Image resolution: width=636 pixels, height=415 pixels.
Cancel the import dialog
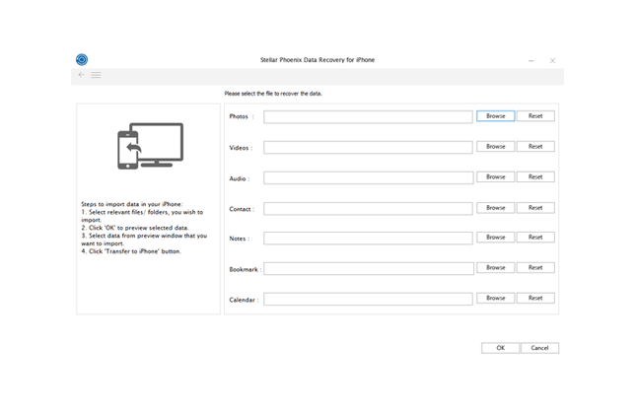pos(540,348)
